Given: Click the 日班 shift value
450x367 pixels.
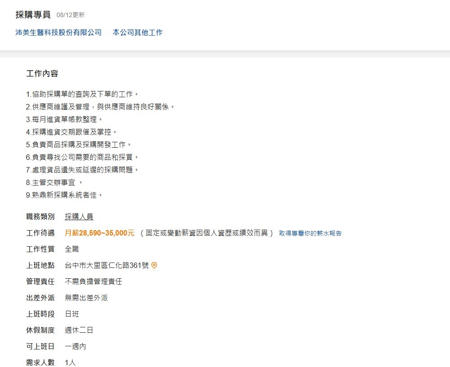Looking at the screenshot, I should point(72,314).
